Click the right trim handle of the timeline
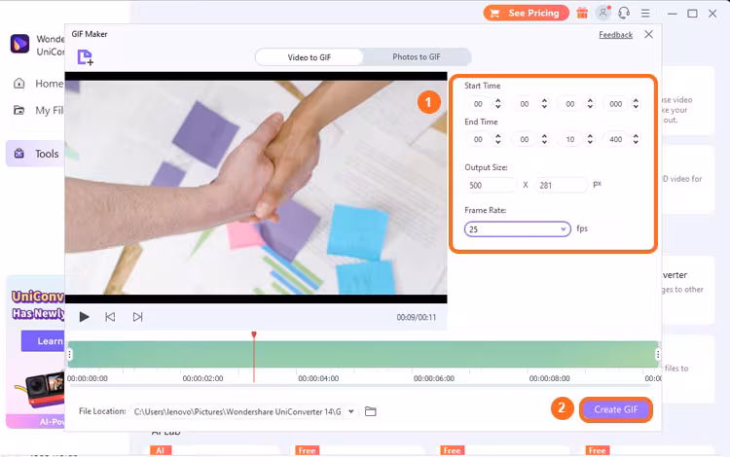The width and height of the screenshot is (730, 457). tap(657, 355)
